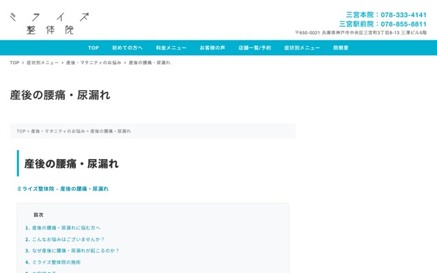The height and width of the screenshot is (273, 437).
Task: Click the large page title 産後の腰痛・尿漏れ
Action: point(60,96)
